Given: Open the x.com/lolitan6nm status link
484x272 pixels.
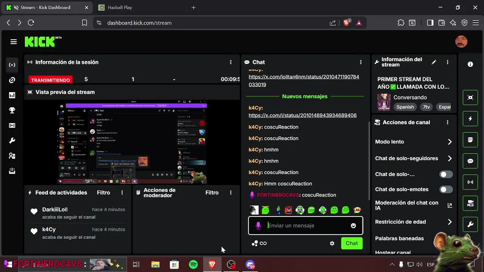Looking at the screenshot, I should (304, 81).
